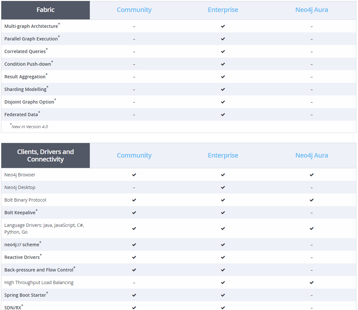Select the Multi-graph Architecture row label
The image size is (358, 310).
32,26
